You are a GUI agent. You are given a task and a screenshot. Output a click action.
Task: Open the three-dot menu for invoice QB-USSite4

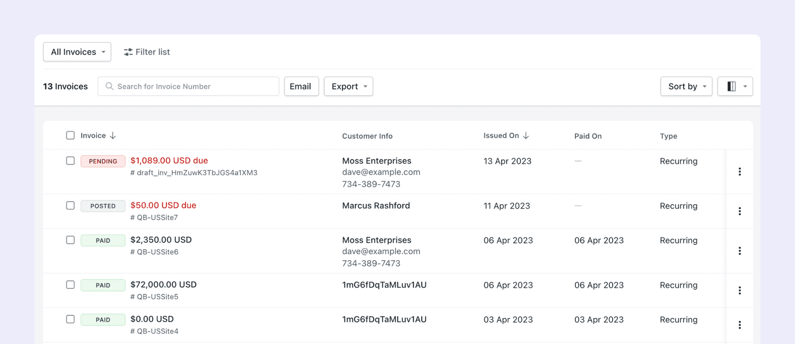click(739, 325)
